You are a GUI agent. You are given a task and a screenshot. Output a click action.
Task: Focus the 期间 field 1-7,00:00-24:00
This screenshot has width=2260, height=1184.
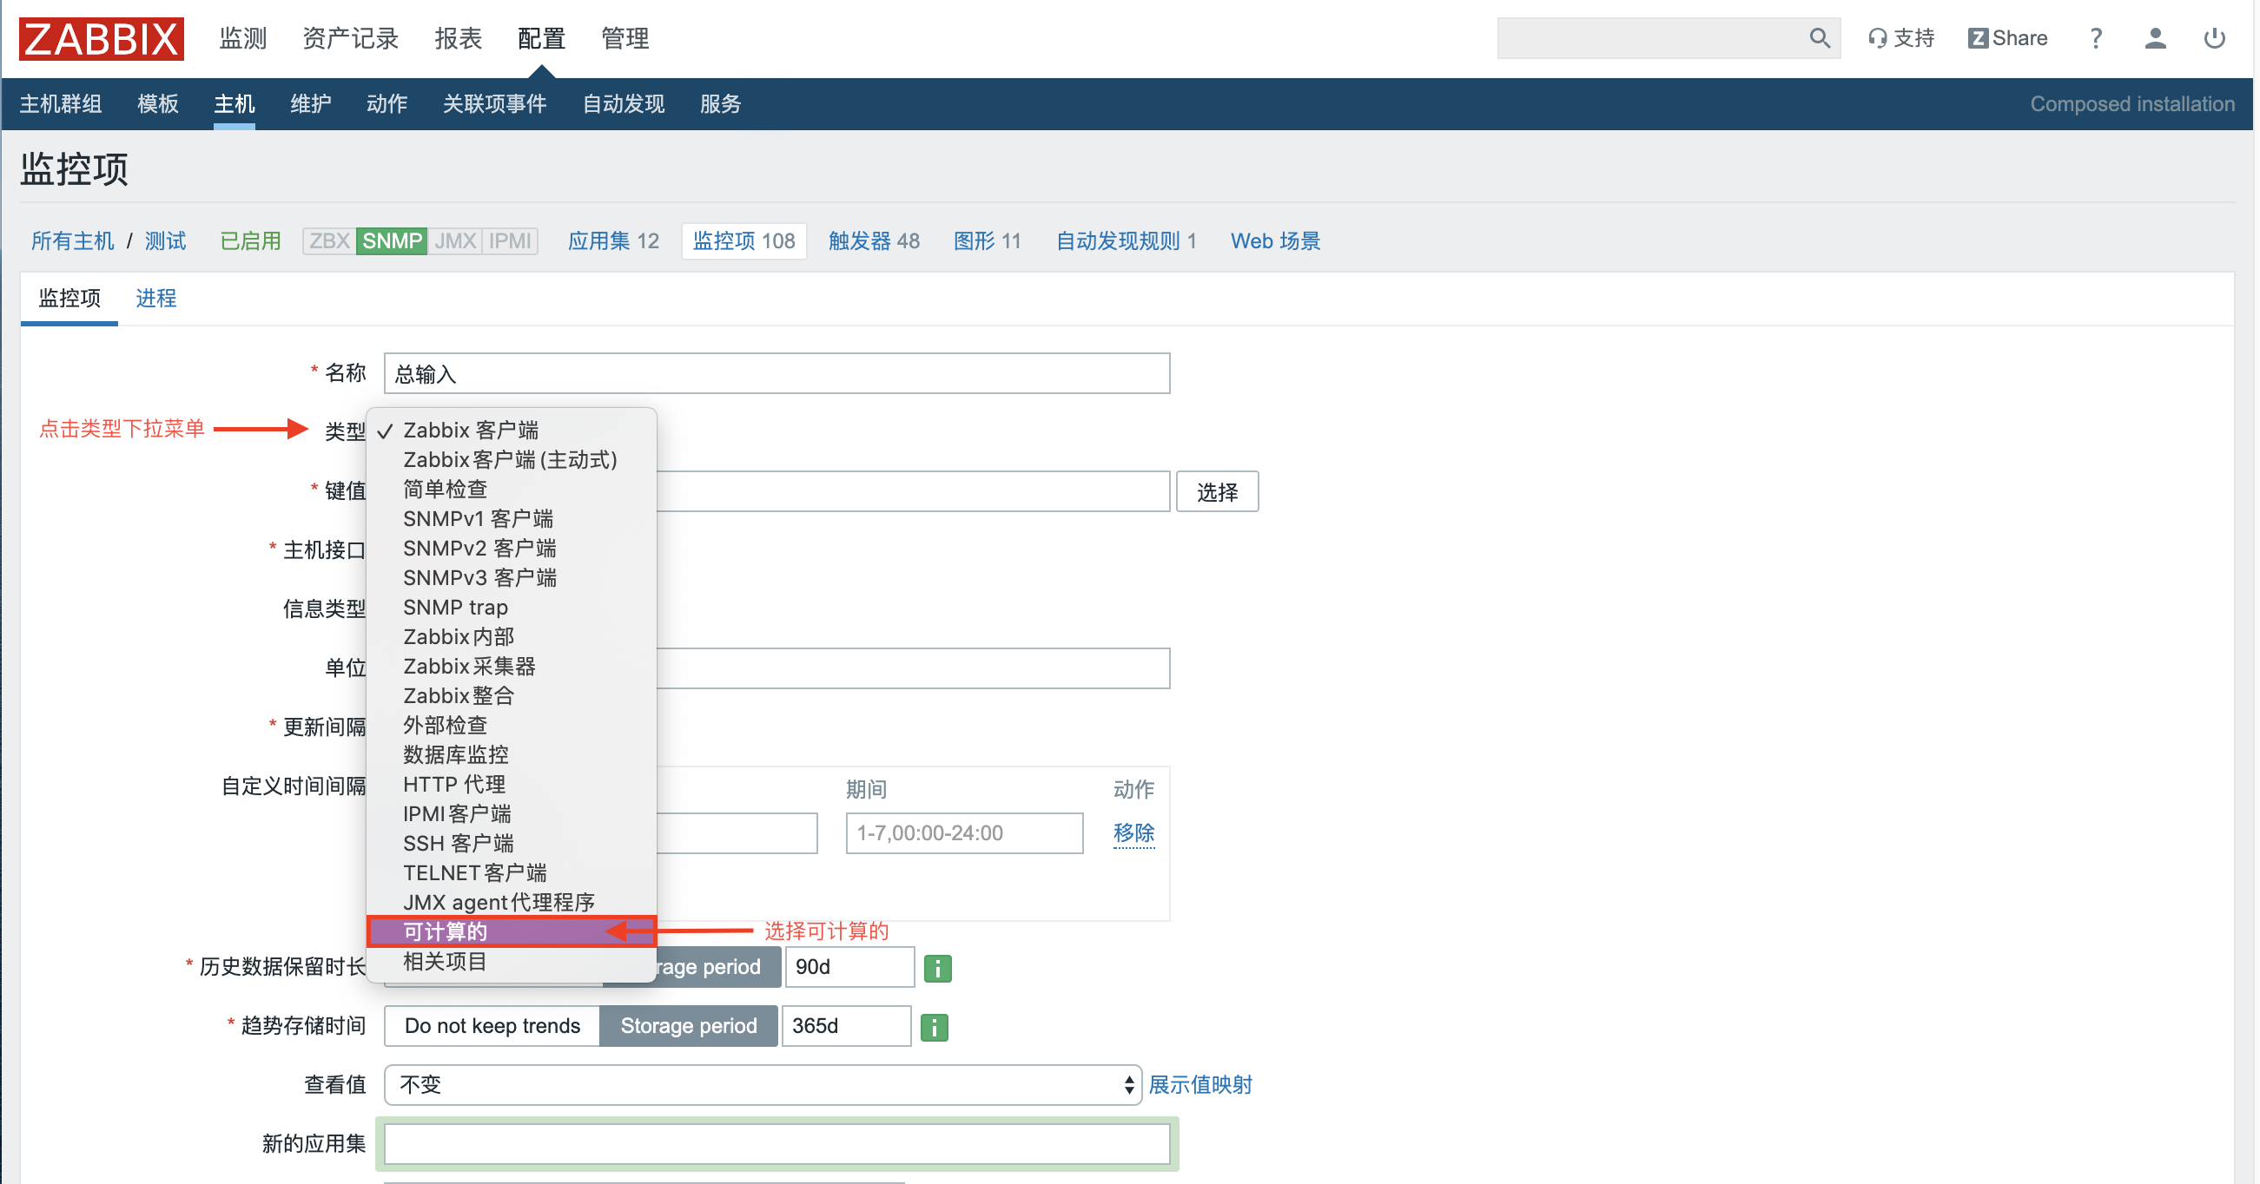[964, 832]
